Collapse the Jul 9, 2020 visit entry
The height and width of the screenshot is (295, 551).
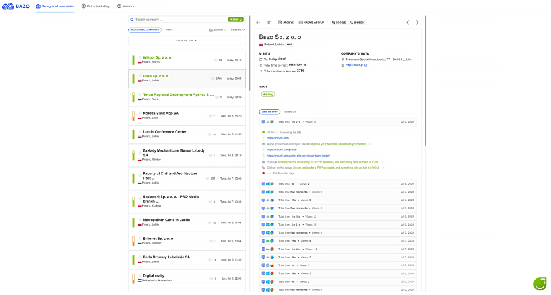click(x=337, y=122)
